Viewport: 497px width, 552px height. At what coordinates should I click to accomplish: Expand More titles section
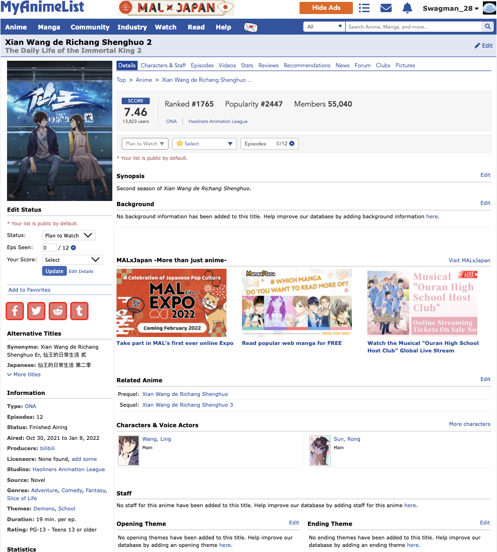coord(24,374)
